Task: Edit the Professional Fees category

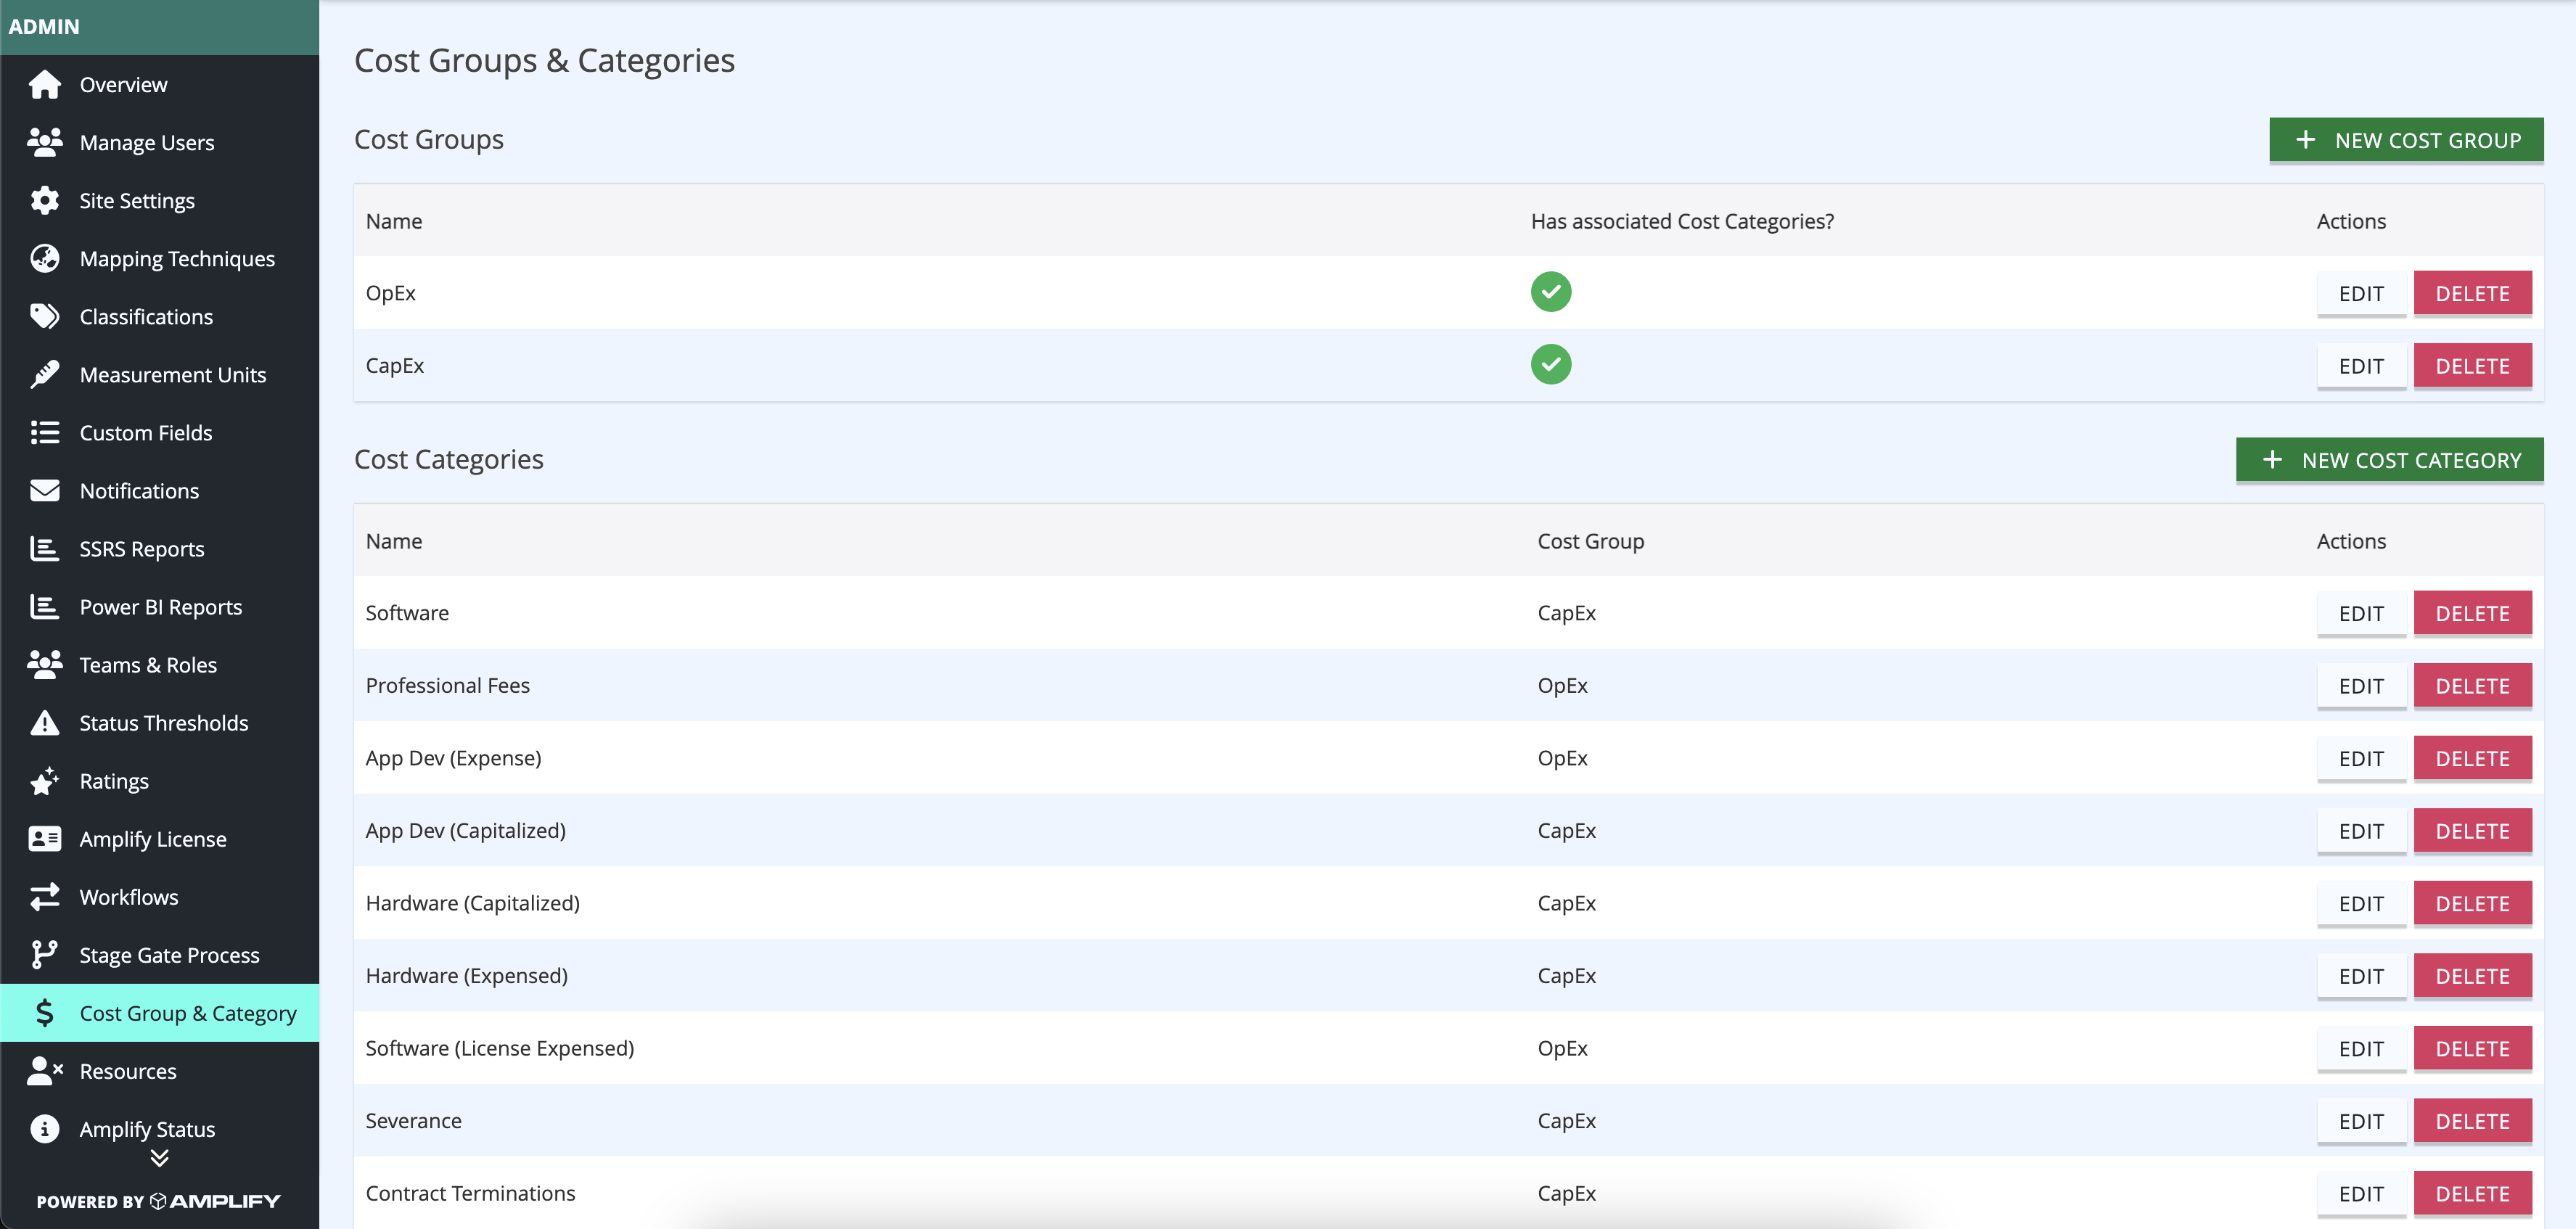Action: point(2361,686)
